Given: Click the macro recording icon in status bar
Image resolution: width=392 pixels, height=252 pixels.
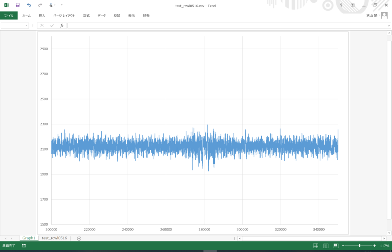Looking at the screenshot, I should coord(24,245).
